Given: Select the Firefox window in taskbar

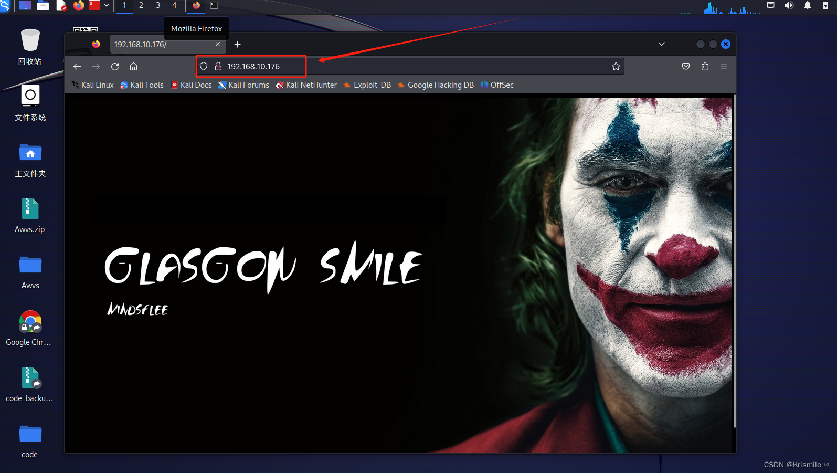Looking at the screenshot, I should pyautogui.click(x=196, y=5).
